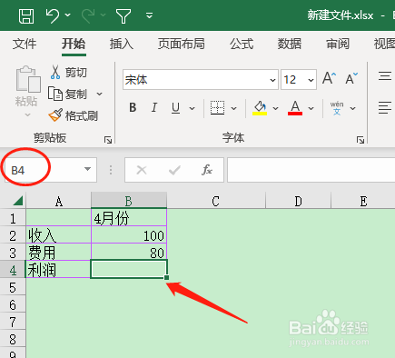Select cell A2 containing 收入
The height and width of the screenshot is (358, 395).
[59, 235]
